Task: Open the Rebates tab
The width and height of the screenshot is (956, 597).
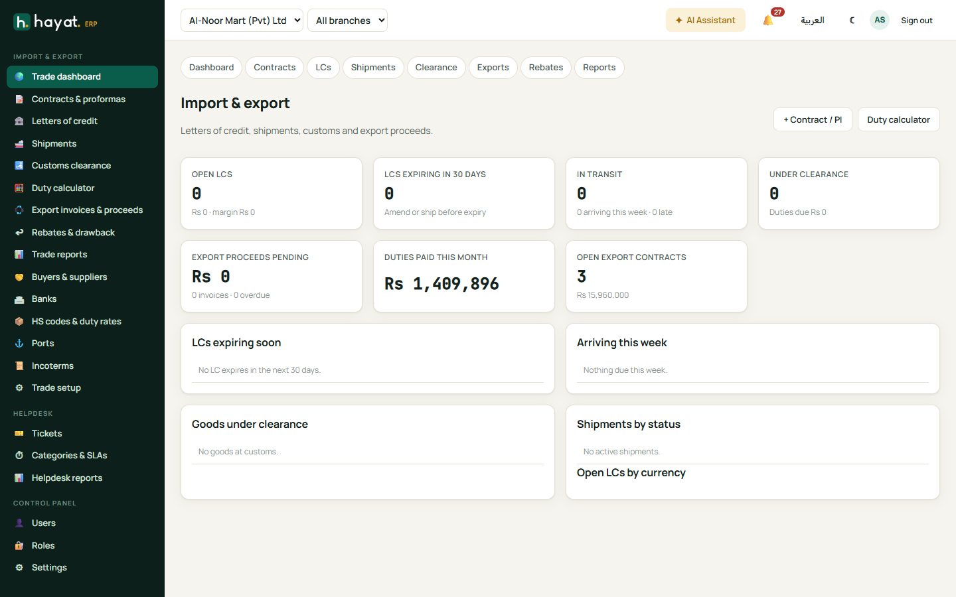Action: [x=546, y=68]
